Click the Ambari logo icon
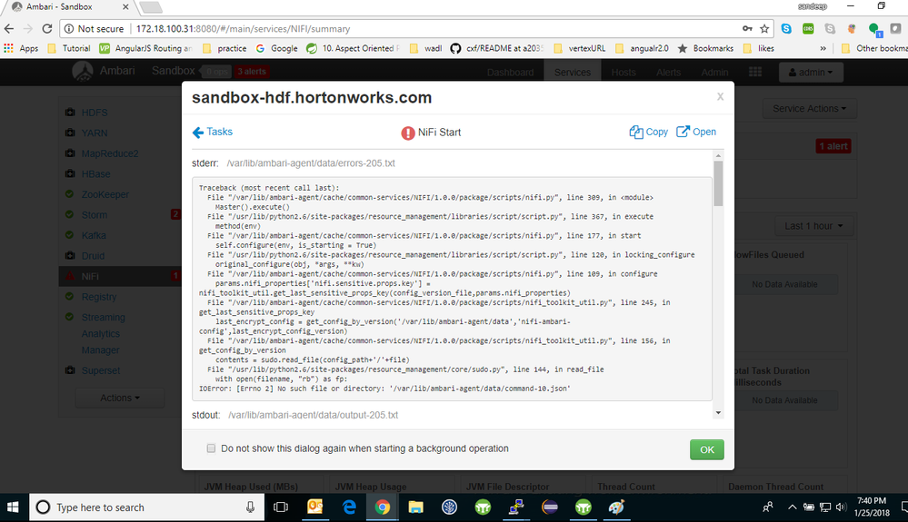Image resolution: width=908 pixels, height=522 pixels. 82,72
